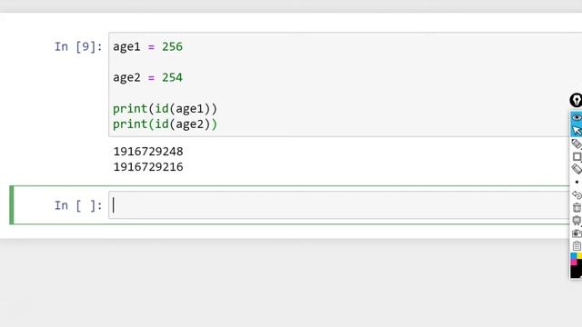Select the square shape tool
The image size is (582, 327).
pos(577,156)
